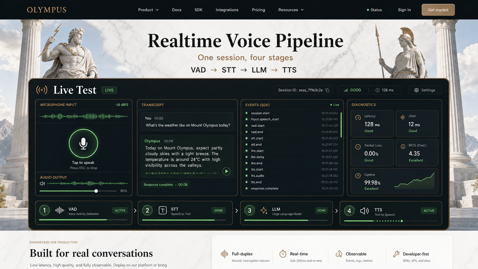Expand the Resources dropdown menu

[291, 10]
